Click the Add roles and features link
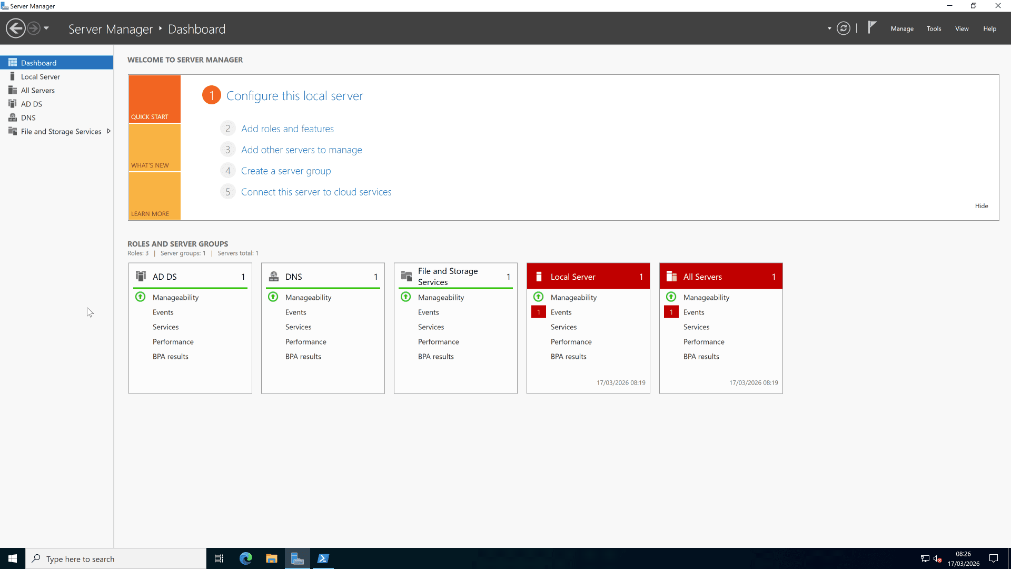1011x569 pixels. click(287, 128)
